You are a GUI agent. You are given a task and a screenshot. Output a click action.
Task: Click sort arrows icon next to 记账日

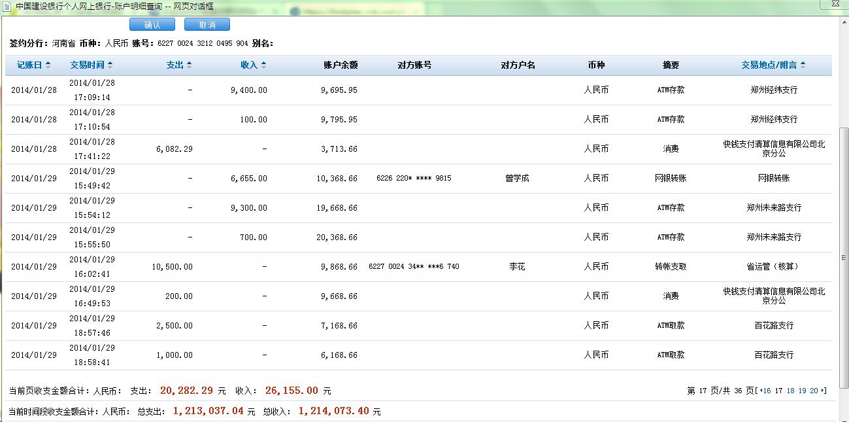(48, 65)
